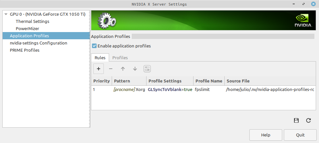Sort by Profile Name column header
The width and height of the screenshot is (319, 143).
click(x=209, y=81)
